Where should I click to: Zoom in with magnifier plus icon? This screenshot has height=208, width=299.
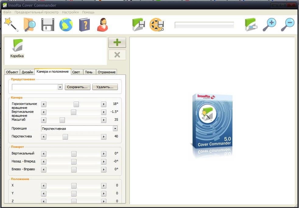click(269, 25)
